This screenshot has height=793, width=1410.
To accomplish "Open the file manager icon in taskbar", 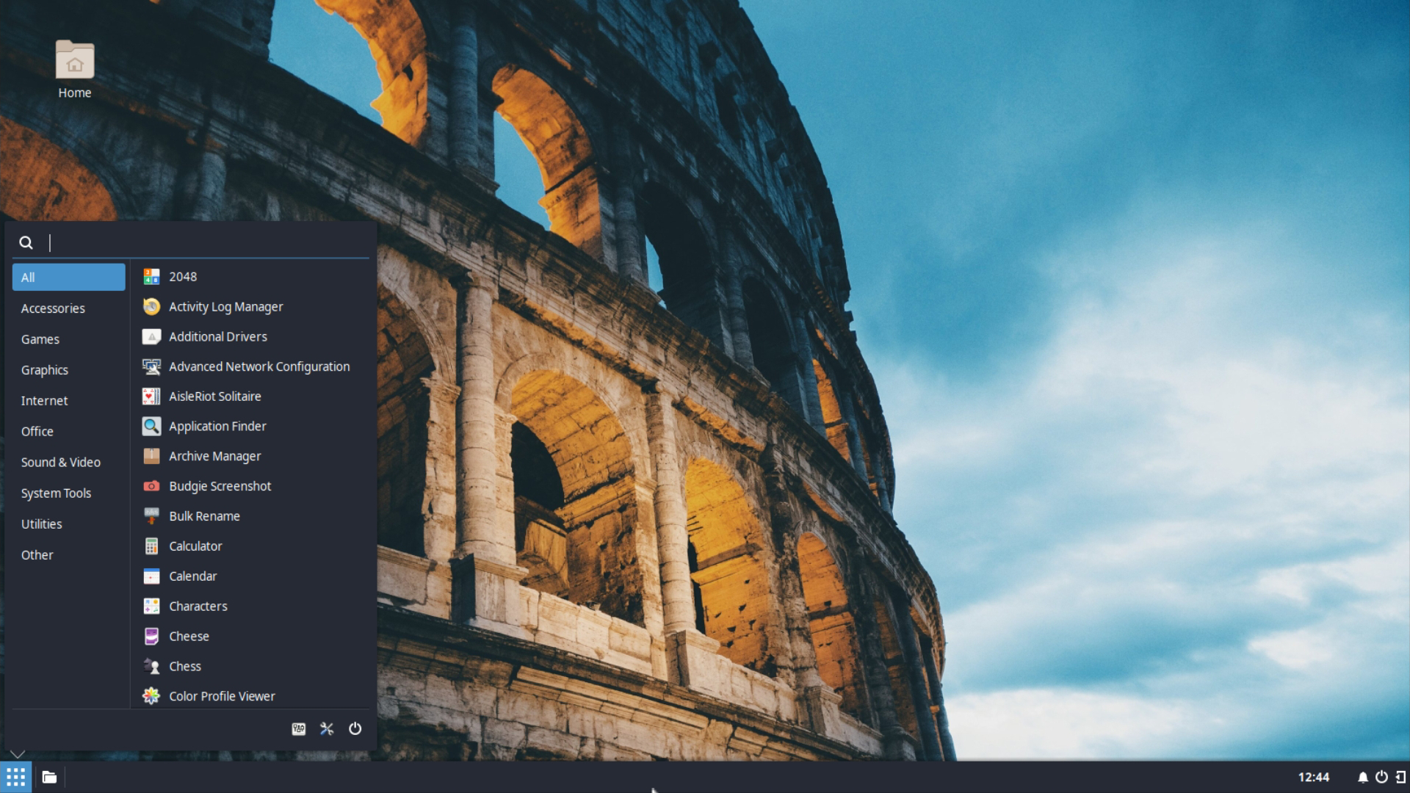I will pyautogui.click(x=49, y=777).
